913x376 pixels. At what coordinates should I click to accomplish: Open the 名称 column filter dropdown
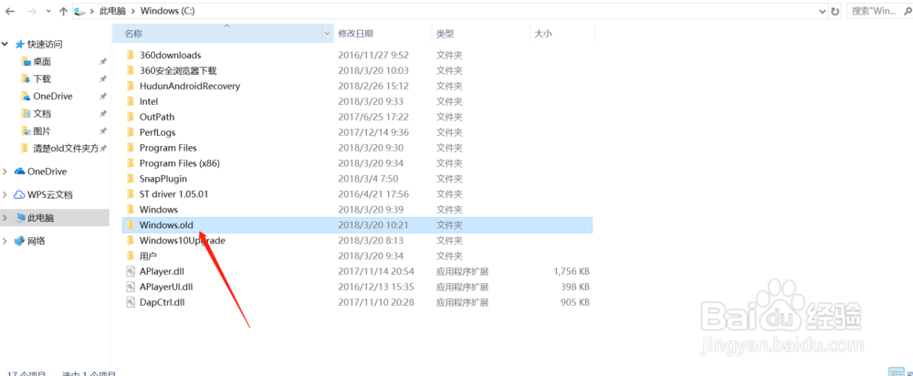327,34
